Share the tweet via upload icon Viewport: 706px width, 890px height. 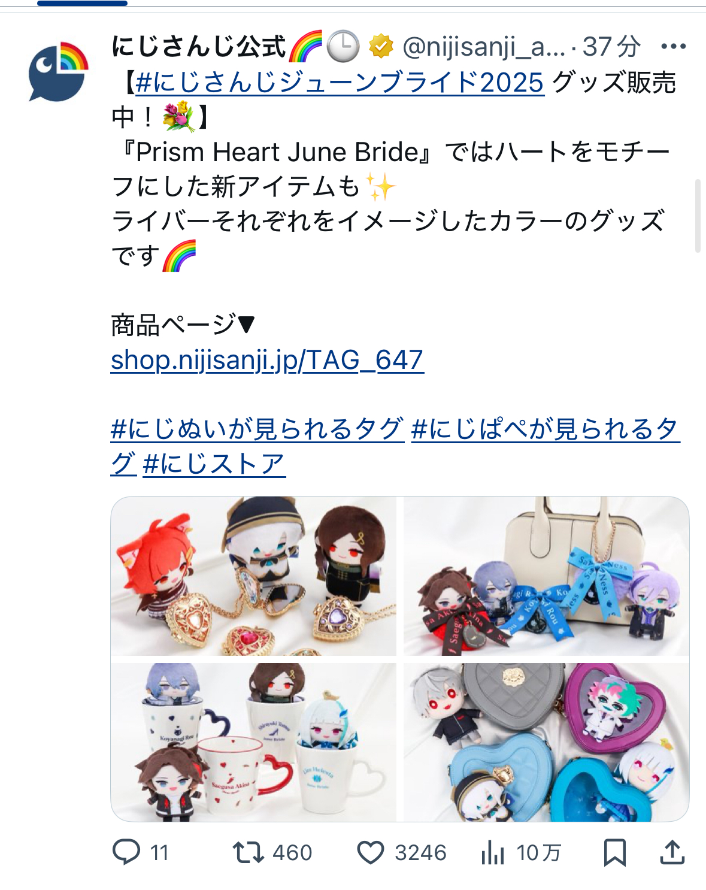point(672,852)
